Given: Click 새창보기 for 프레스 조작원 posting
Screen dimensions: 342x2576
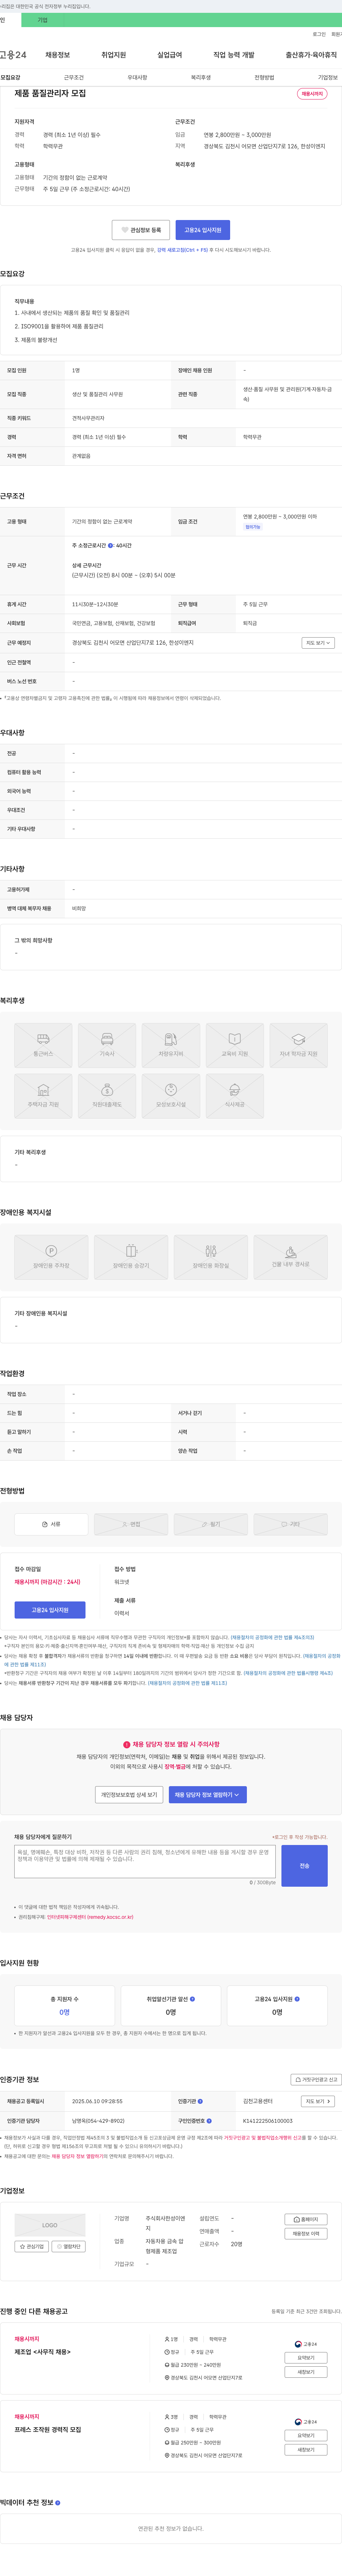Looking at the screenshot, I should click(306, 2450).
